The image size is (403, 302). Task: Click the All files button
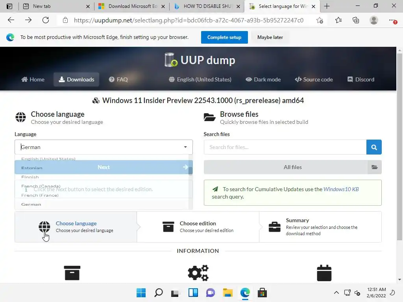292,167
